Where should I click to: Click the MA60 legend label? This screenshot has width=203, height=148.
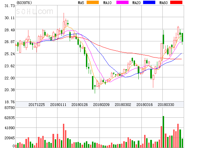click(163, 3)
